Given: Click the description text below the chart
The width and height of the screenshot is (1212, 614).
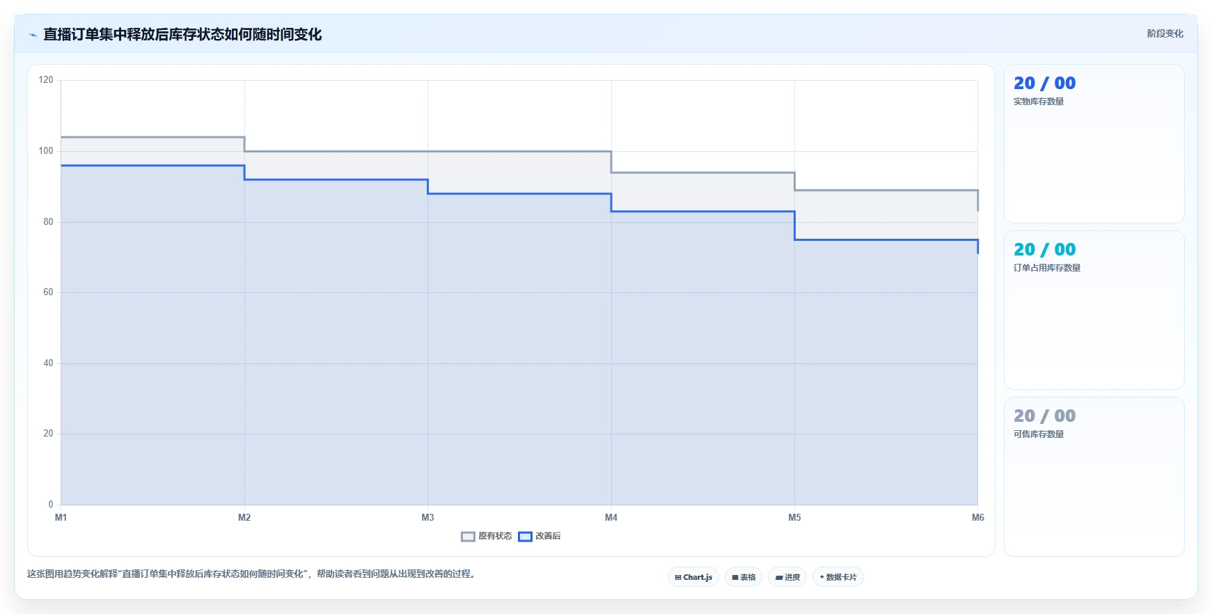Looking at the screenshot, I should (x=252, y=574).
